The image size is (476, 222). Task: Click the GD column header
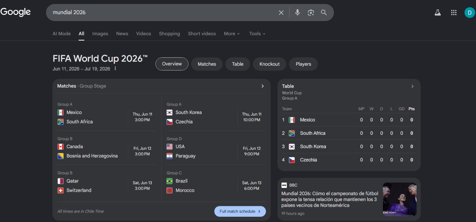402,109
